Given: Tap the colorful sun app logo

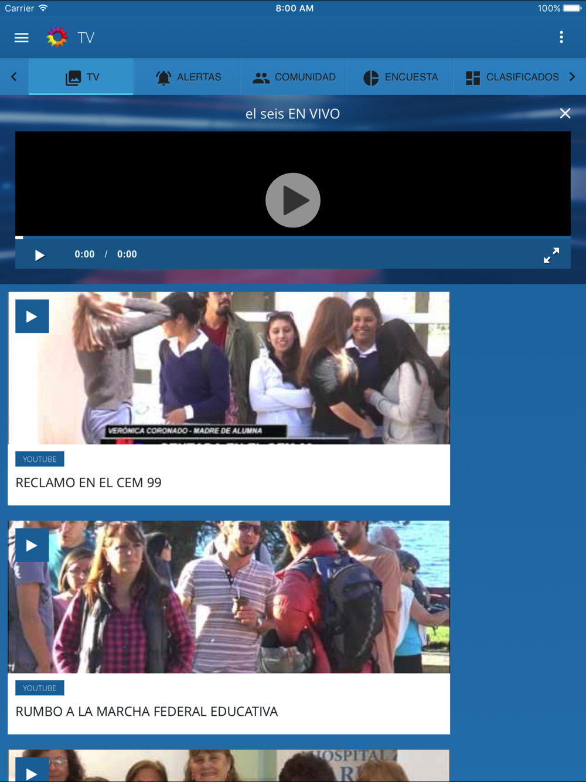Looking at the screenshot, I should [57, 37].
